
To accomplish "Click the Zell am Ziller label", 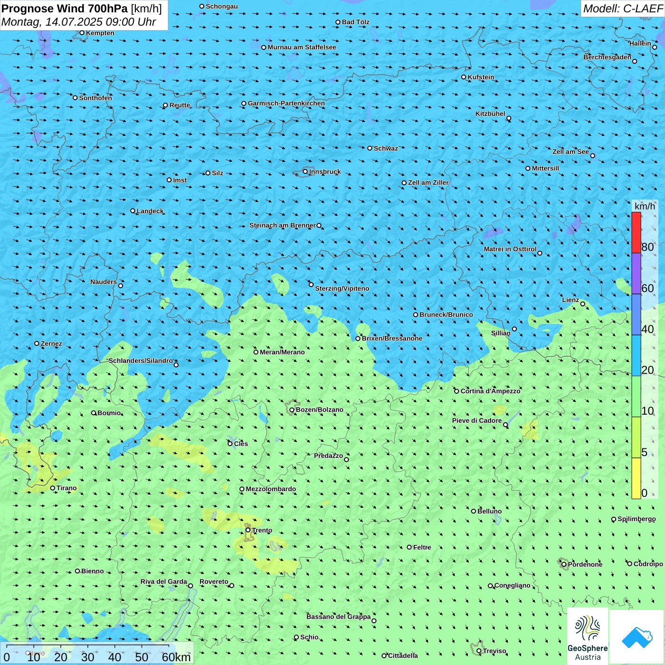I will (428, 182).
